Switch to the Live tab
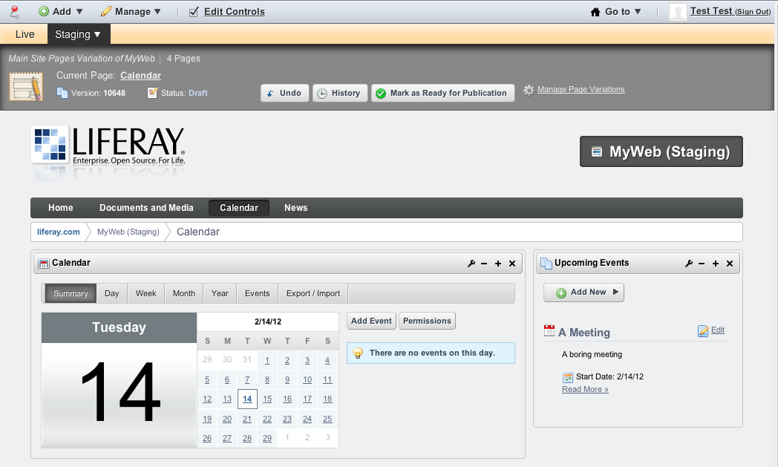This screenshot has height=467, width=778. click(24, 34)
